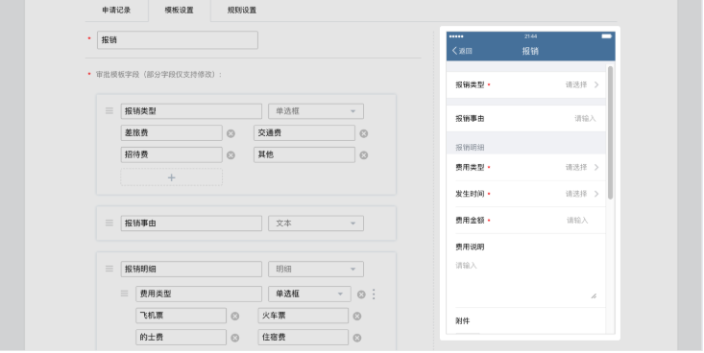
Task: Click the 费用说明 text area in preview
Action: pyautogui.click(x=526, y=279)
